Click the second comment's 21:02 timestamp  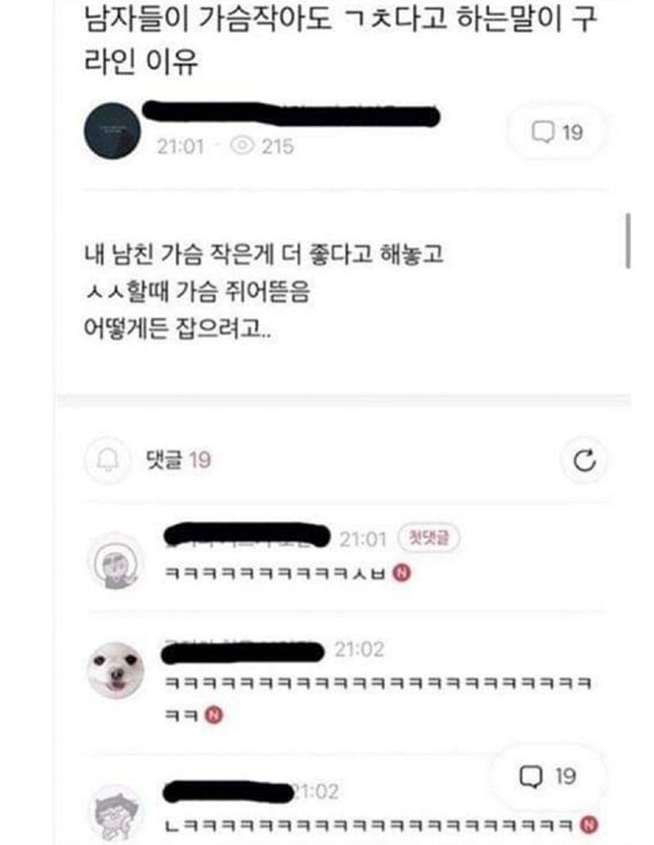(359, 650)
